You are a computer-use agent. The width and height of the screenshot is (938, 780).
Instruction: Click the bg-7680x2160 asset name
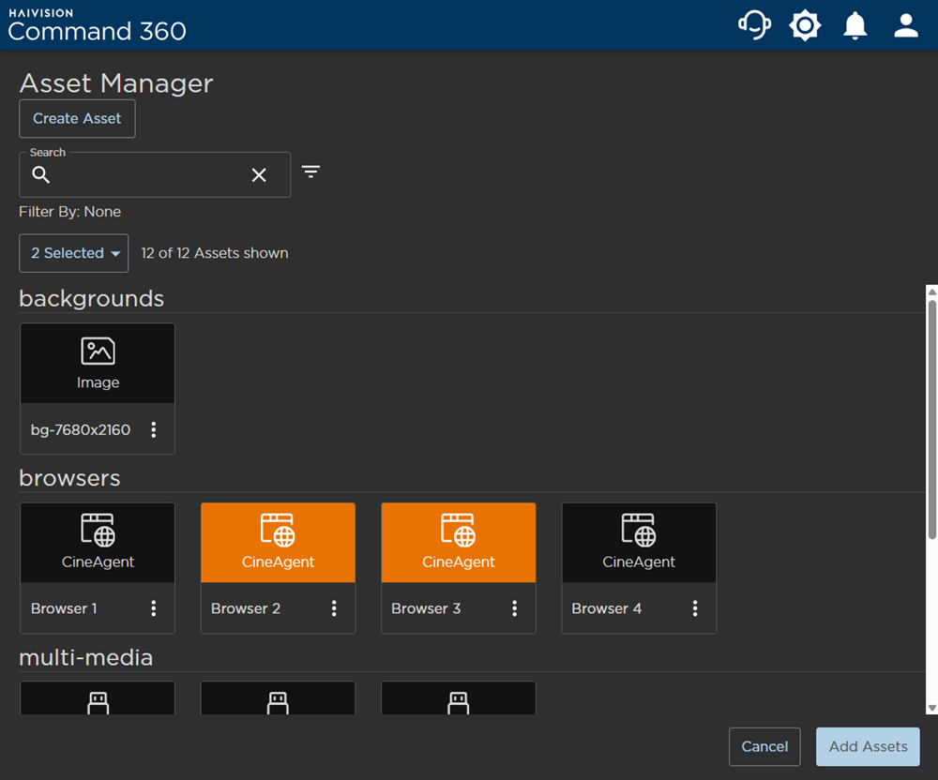80,429
